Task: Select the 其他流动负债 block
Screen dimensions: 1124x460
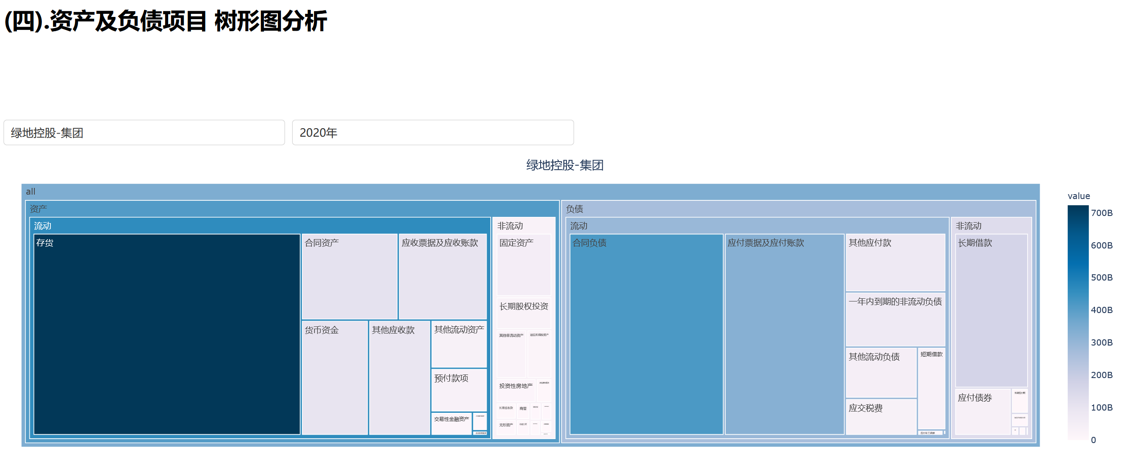Action: tap(881, 373)
